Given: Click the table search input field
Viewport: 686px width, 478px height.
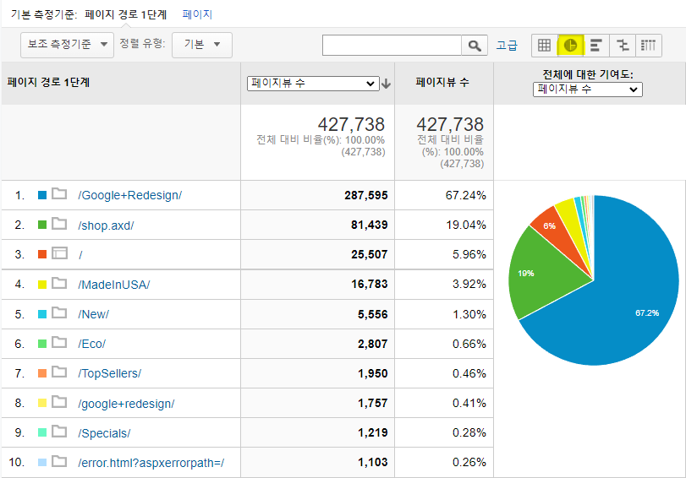Looking at the screenshot, I should click(392, 46).
